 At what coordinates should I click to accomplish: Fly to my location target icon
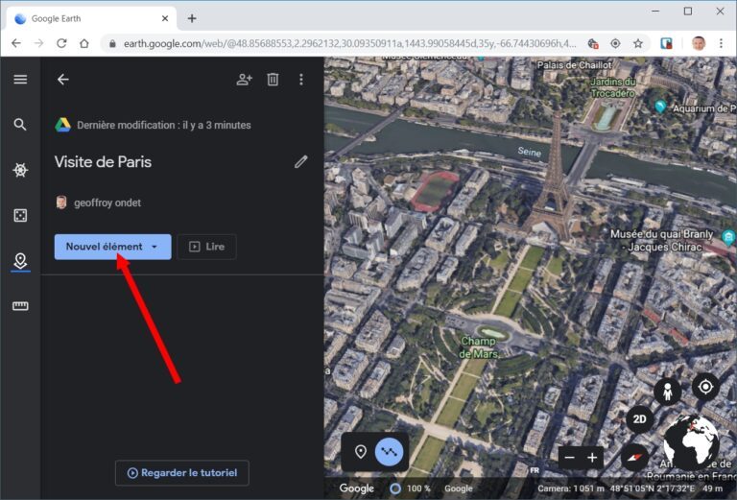[x=705, y=387]
